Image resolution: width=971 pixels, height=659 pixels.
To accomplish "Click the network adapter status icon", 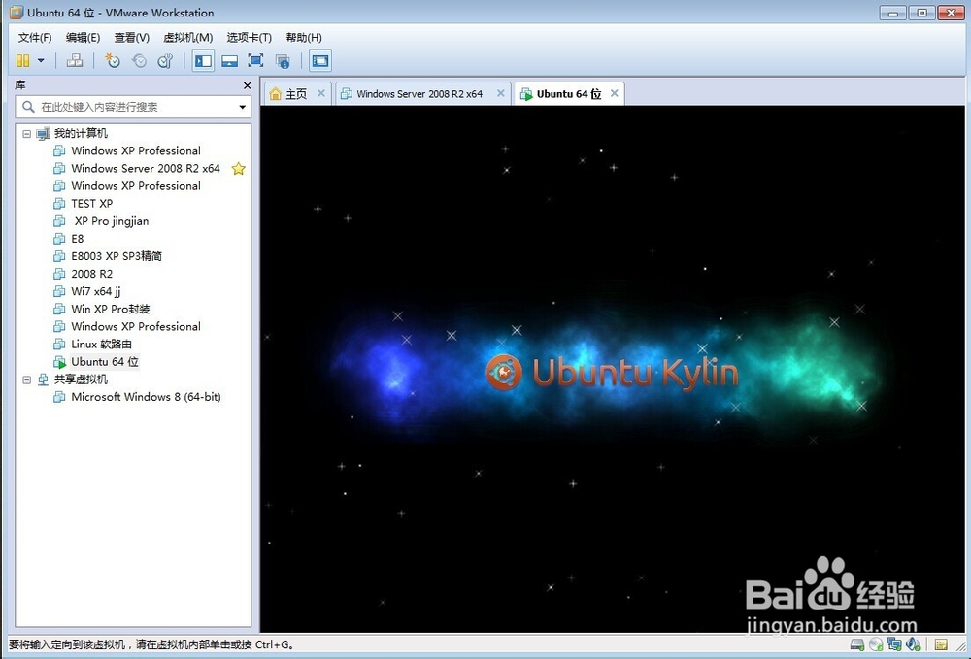I will [894, 644].
